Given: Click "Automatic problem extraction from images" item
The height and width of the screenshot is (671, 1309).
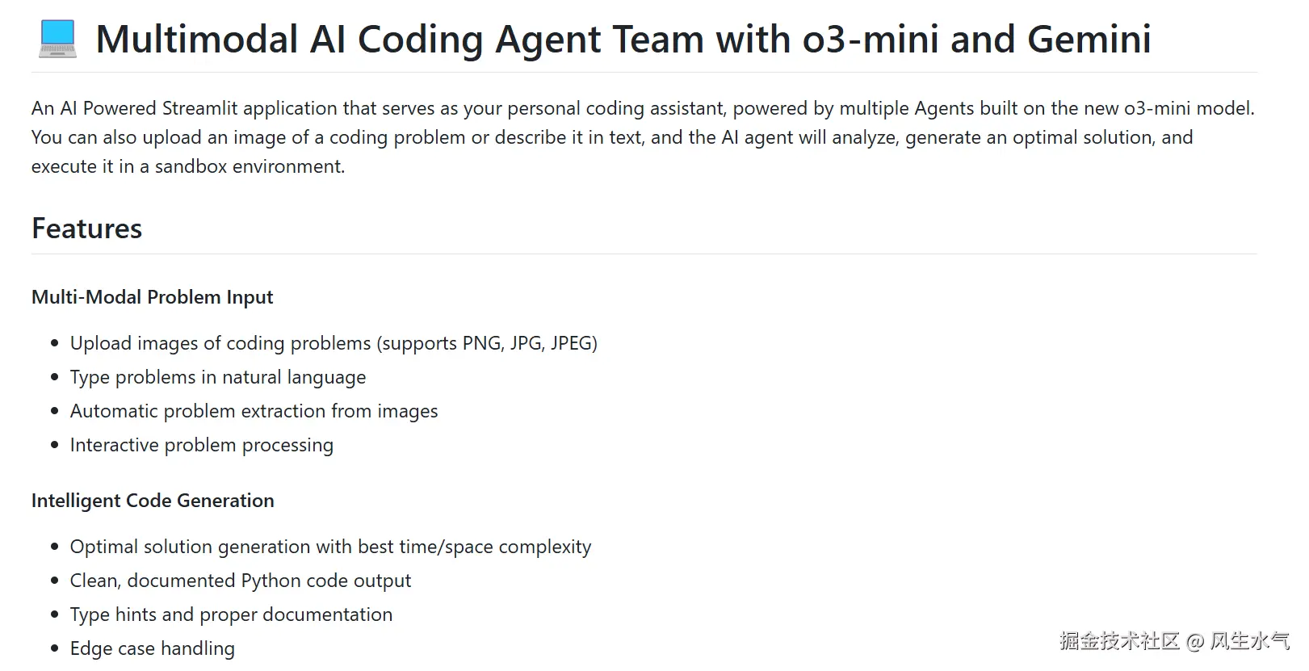Looking at the screenshot, I should [x=254, y=411].
